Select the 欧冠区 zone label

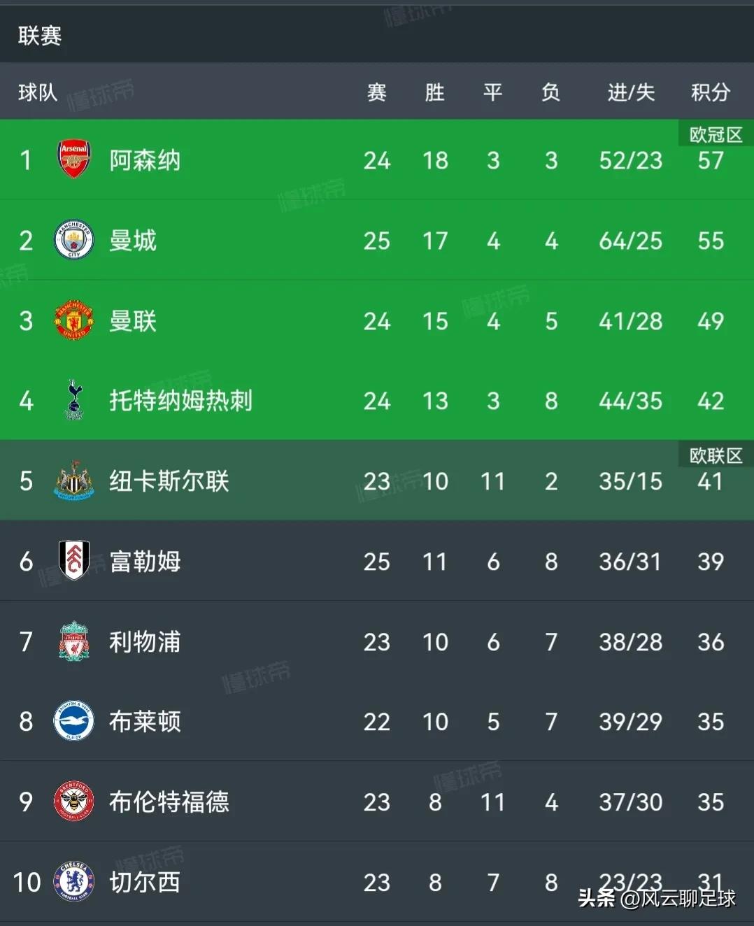click(715, 134)
